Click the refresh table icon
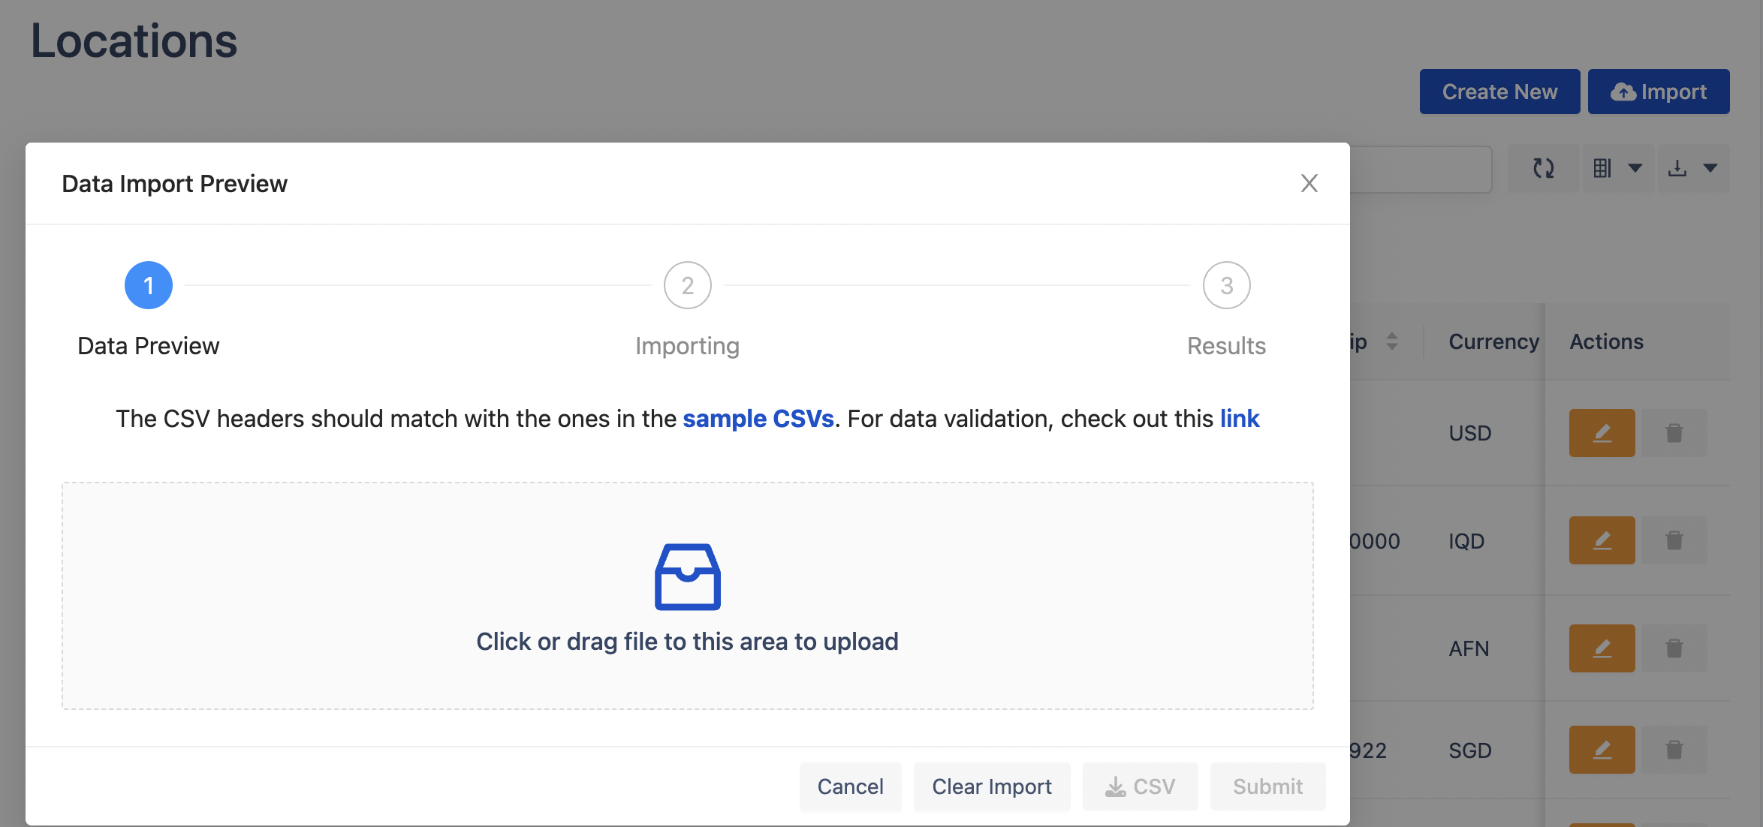The width and height of the screenshot is (1763, 827). [1543, 168]
